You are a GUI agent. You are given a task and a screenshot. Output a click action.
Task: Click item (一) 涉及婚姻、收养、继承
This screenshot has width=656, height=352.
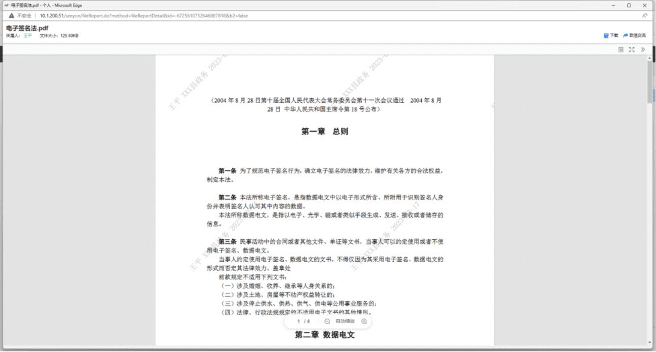click(x=277, y=285)
